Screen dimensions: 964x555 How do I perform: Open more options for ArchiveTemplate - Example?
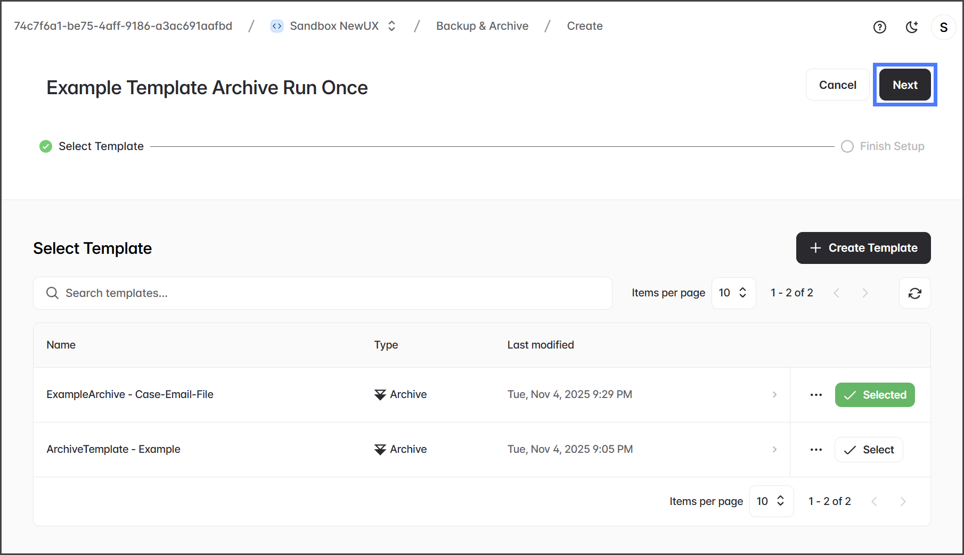pos(816,450)
